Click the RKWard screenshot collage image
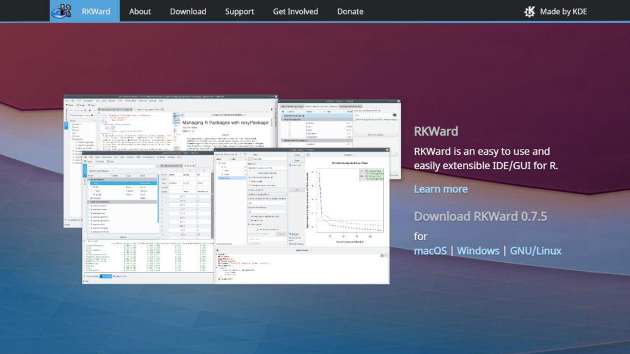The width and height of the screenshot is (630, 354). click(x=232, y=190)
